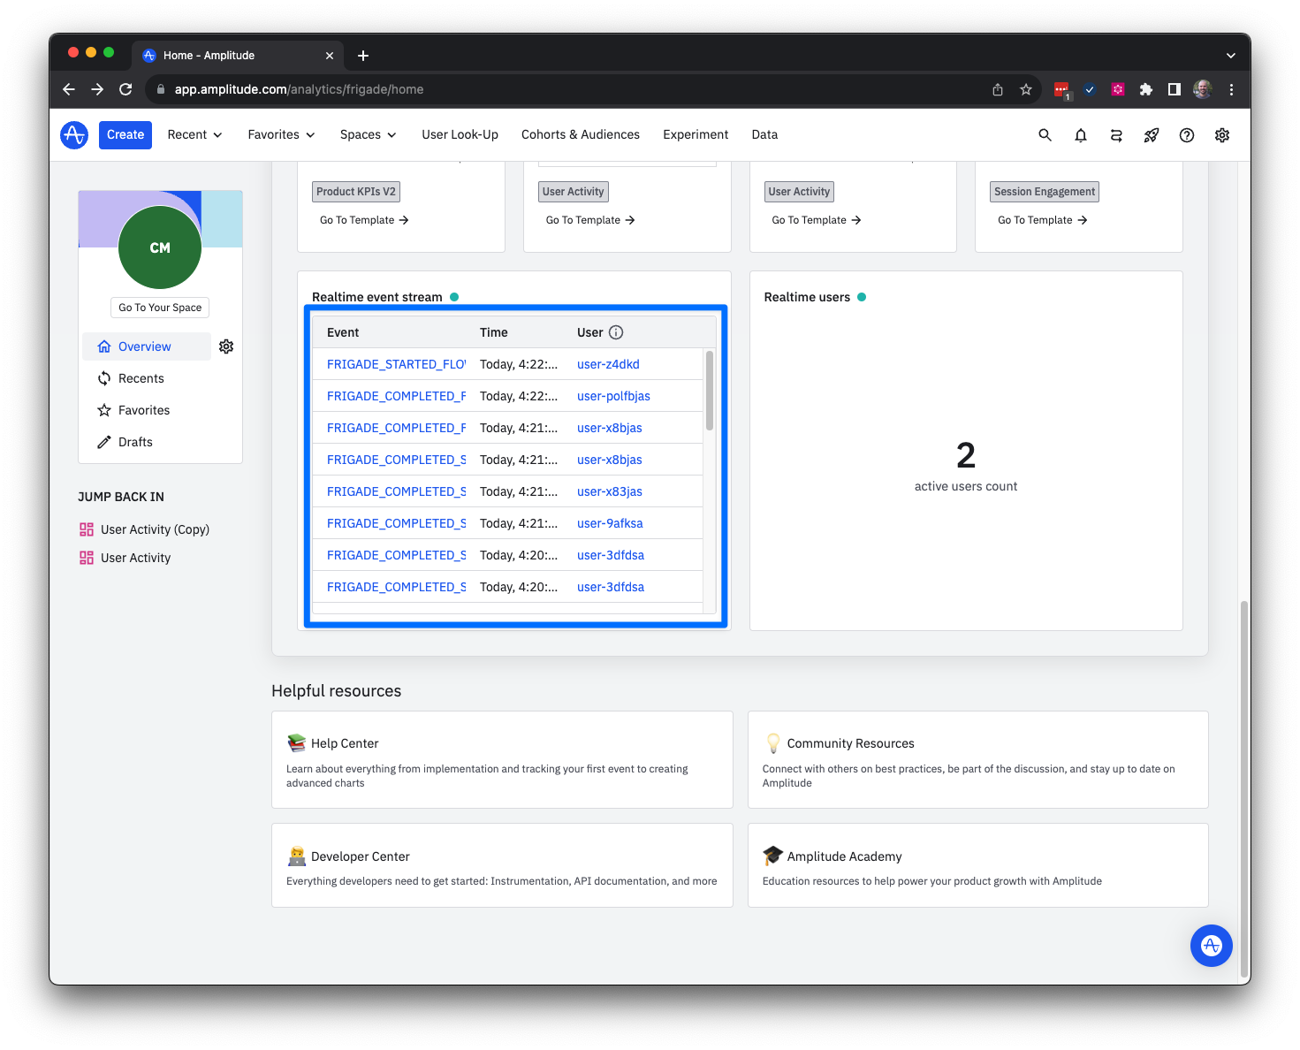Expand the Favorites dropdown in navbar
The width and height of the screenshot is (1300, 1050).
pyautogui.click(x=281, y=135)
